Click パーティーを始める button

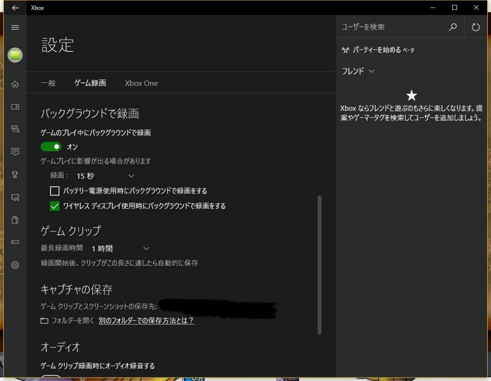pyautogui.click(x=378, y=50)
